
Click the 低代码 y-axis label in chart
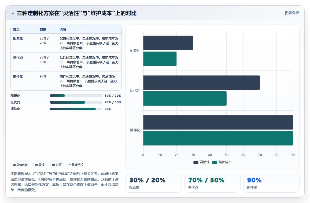click(x=135, y=90)
